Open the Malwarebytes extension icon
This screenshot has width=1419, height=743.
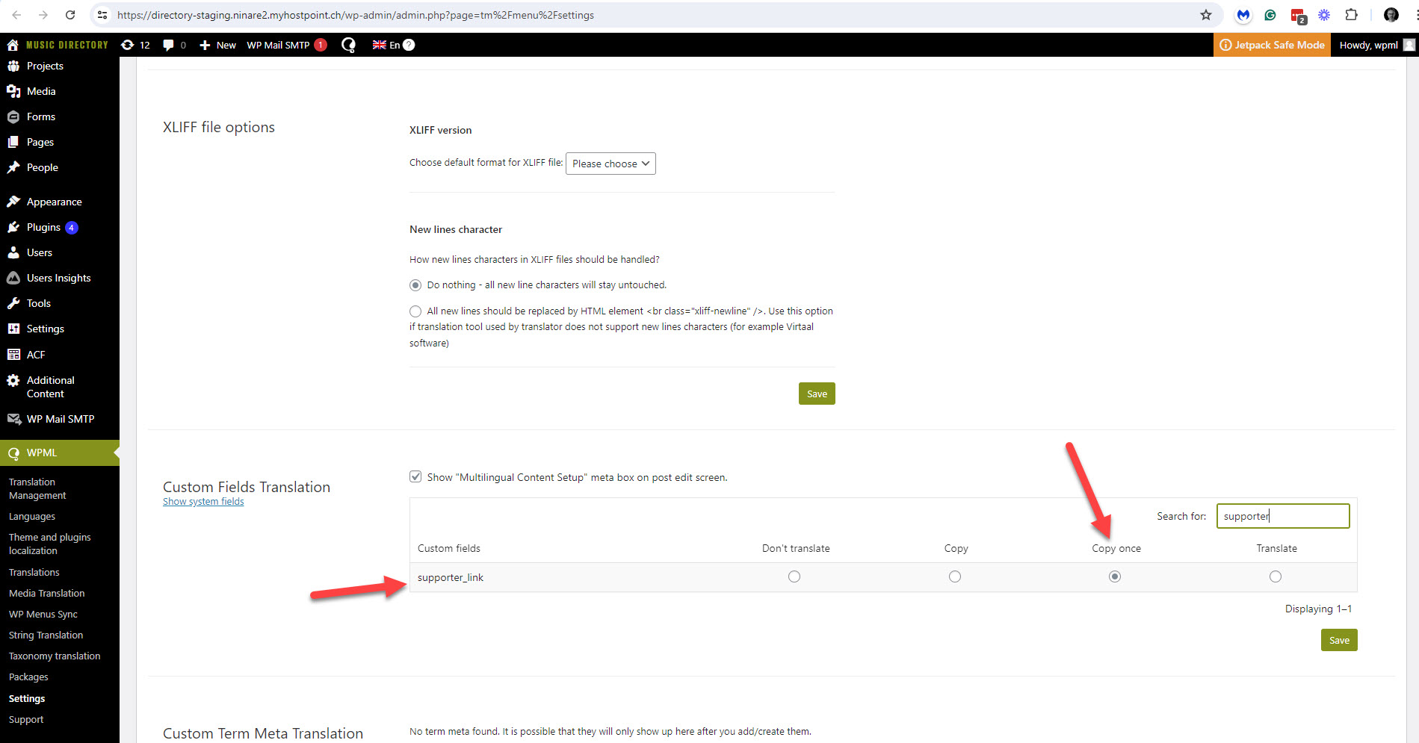1243,15
